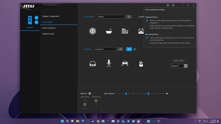This screenshot has height=124, width=221.
Task: Toggle tie up same type input jacks
Action: (x=147, y=38)
